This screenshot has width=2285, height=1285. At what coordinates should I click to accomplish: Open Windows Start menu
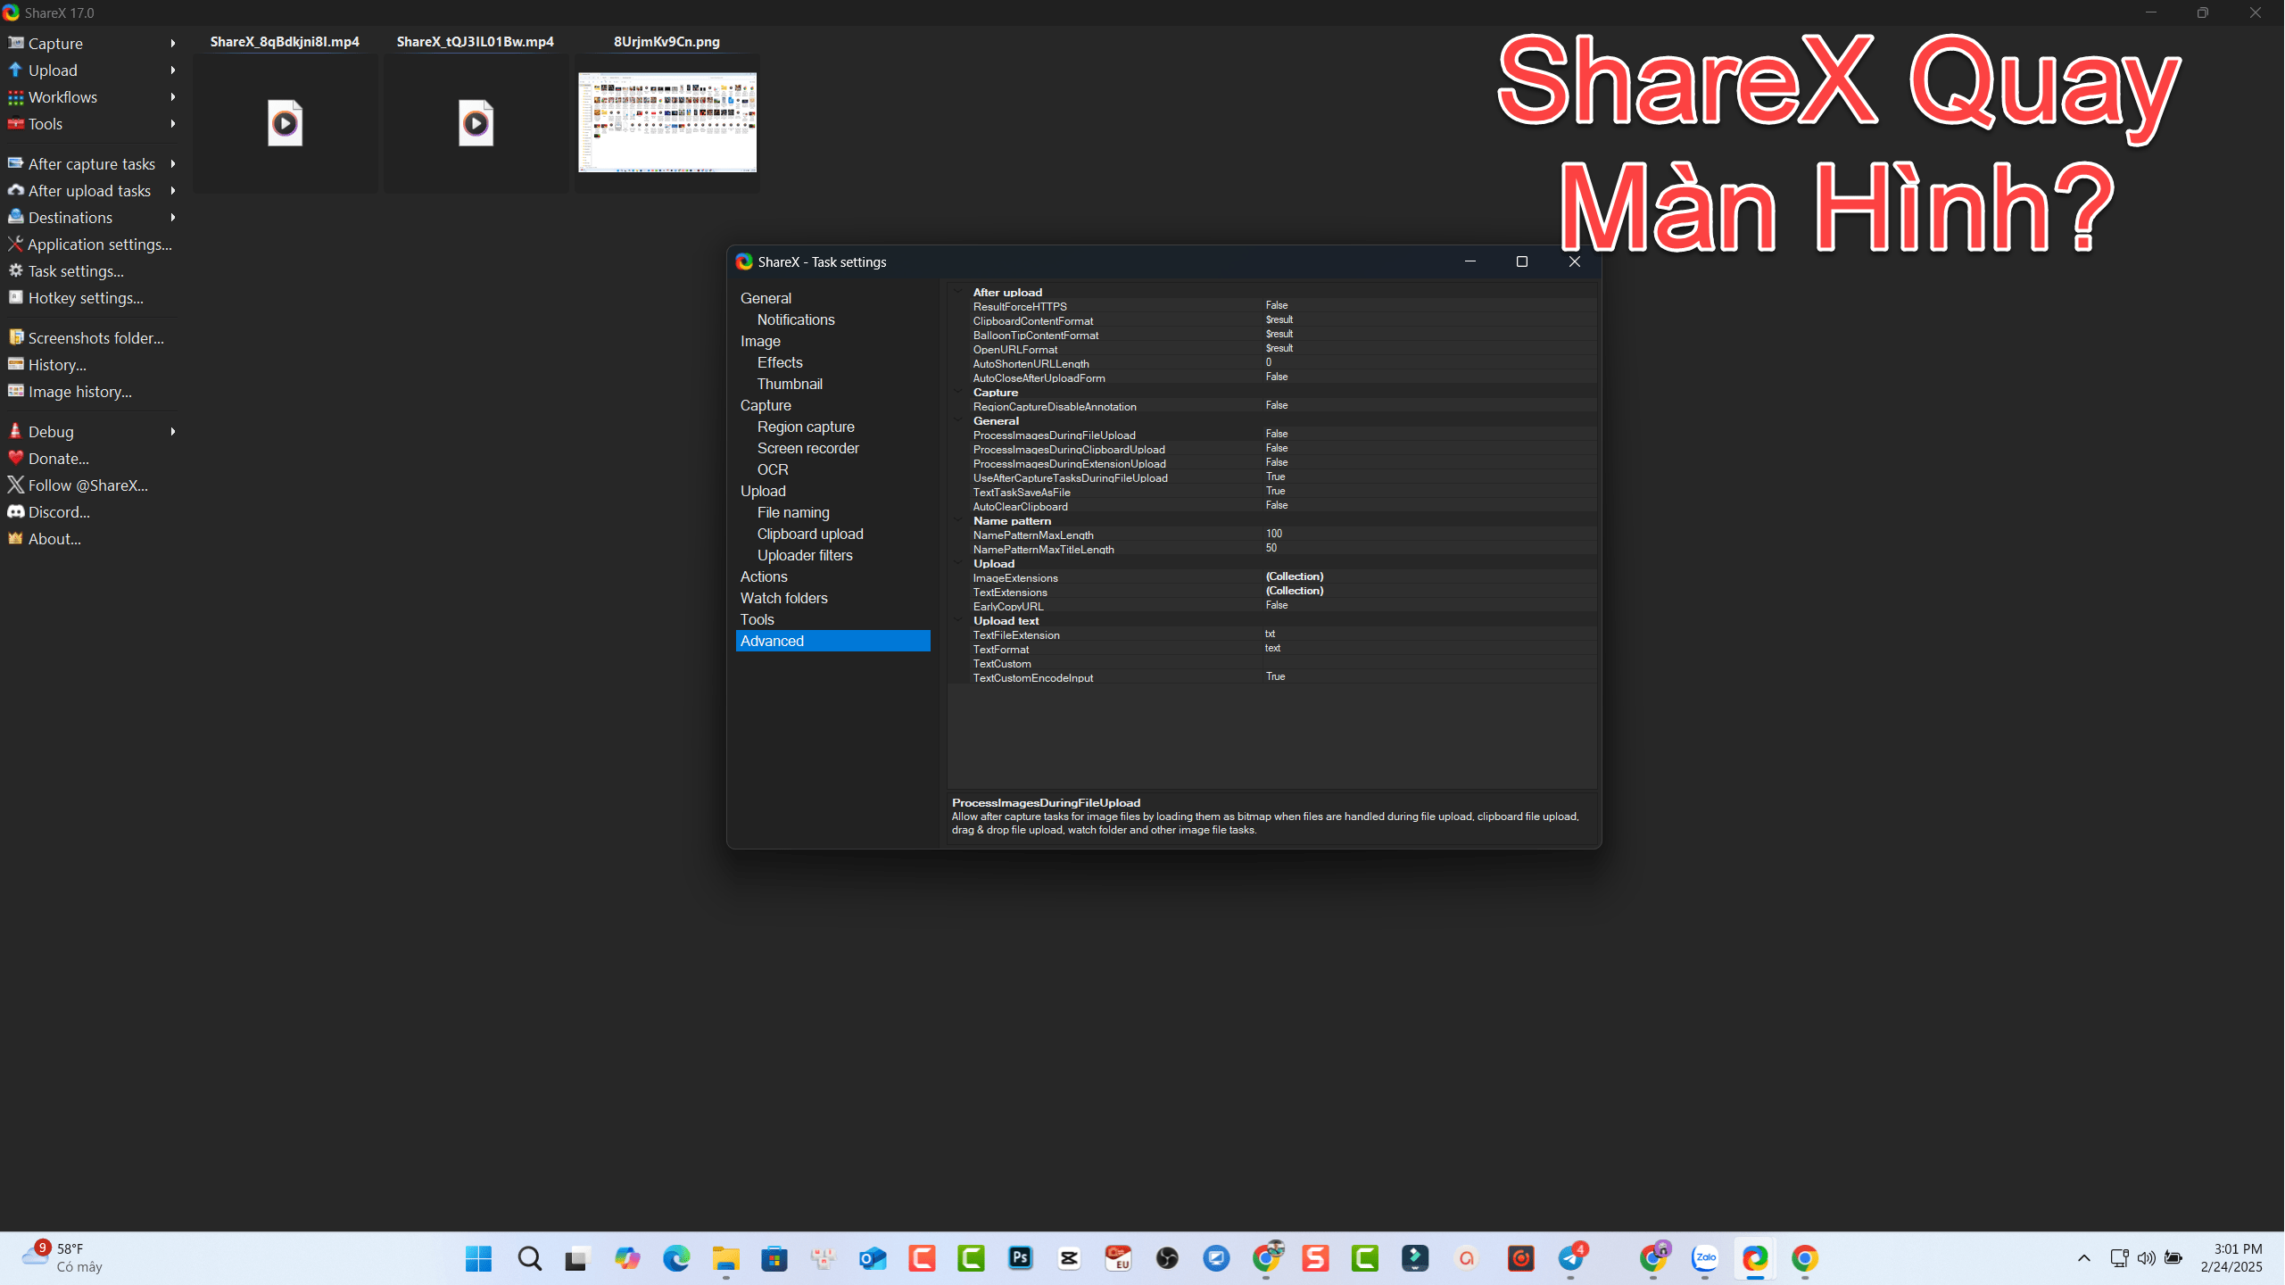[x=478, y=1258]
